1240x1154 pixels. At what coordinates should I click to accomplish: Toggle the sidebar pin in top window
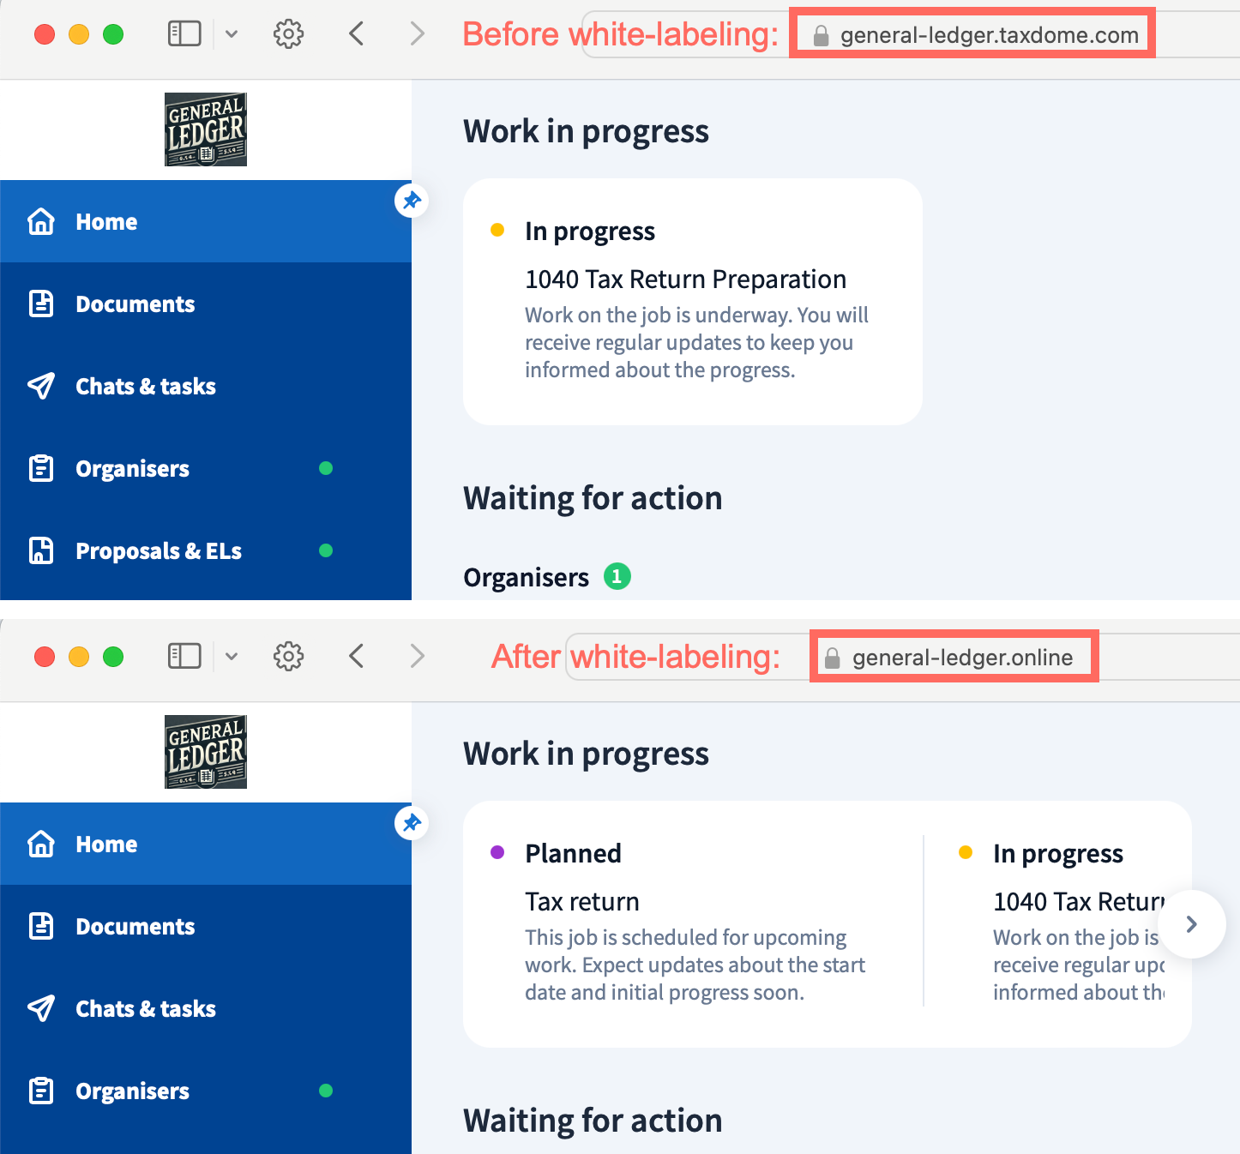coord(412,201)
